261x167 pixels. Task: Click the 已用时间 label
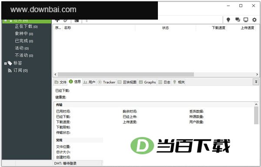pos(63,111)
